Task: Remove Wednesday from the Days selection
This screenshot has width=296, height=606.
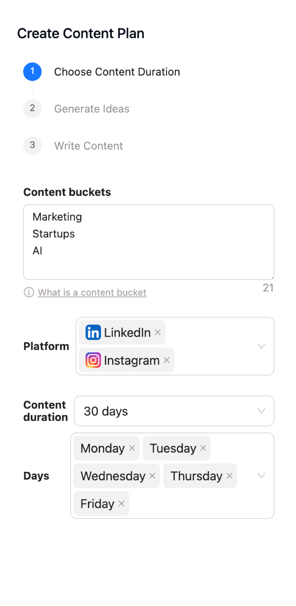Action: 152,476
